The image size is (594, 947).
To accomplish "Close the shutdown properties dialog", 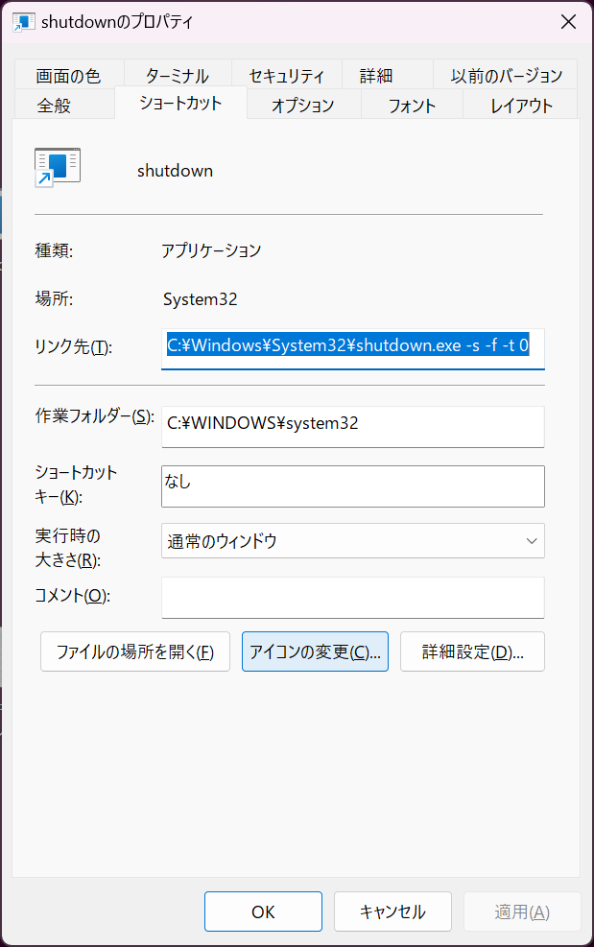I will 568,22.
